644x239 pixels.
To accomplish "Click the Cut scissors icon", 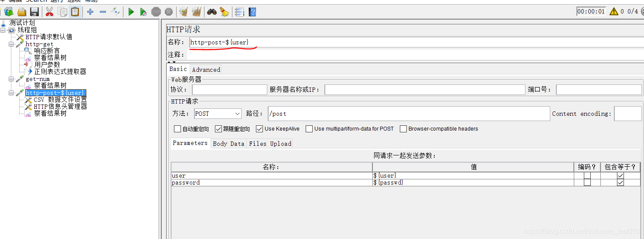I will [x=49, y=12].
